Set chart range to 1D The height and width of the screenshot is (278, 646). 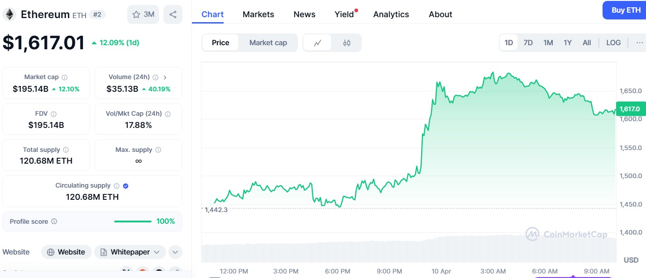tap(509, 42)
